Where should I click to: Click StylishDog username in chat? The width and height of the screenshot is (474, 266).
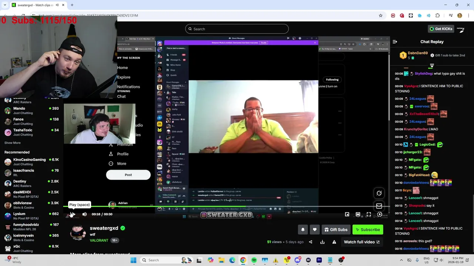coord(423,74)
